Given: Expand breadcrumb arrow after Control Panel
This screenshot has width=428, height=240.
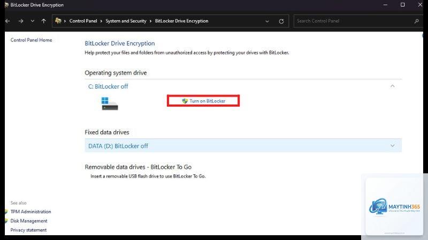Looking at the screenshot, I should (101, 21).
